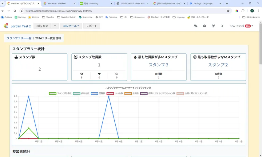Click the settings gear icon
The width and height of the screenshot is (262, 157).
click(204, 26)
